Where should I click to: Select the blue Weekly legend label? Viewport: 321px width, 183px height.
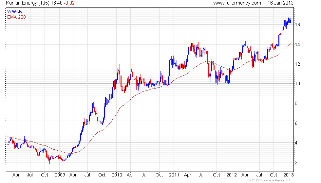(14, 12)
